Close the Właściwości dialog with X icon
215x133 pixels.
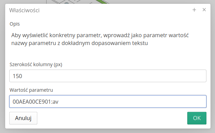point(204,10)
